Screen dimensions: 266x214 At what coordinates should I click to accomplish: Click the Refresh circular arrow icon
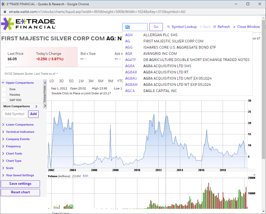[215, 27]
